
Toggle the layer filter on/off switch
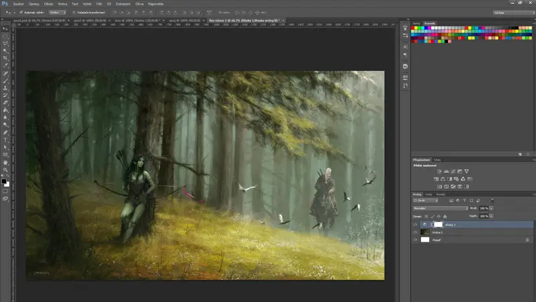492,201
